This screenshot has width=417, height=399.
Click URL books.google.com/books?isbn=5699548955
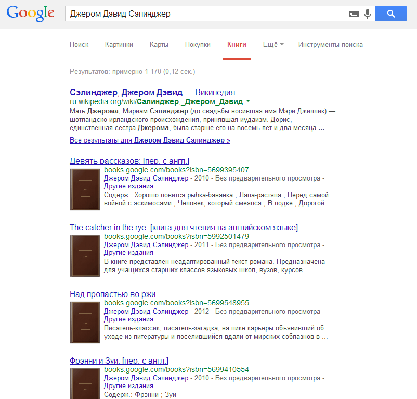[176, 303]
